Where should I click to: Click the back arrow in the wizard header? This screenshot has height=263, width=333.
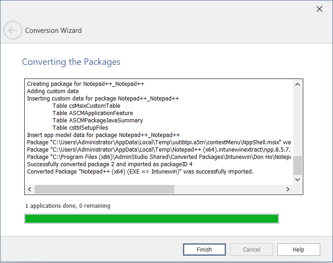[13, 31]
